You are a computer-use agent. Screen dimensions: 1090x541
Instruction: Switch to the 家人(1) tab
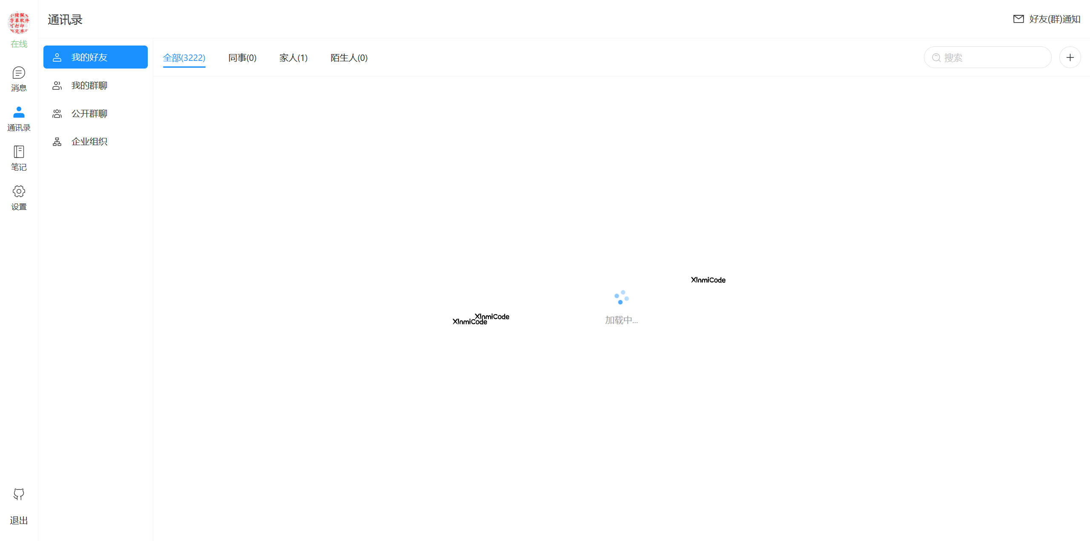293,57
